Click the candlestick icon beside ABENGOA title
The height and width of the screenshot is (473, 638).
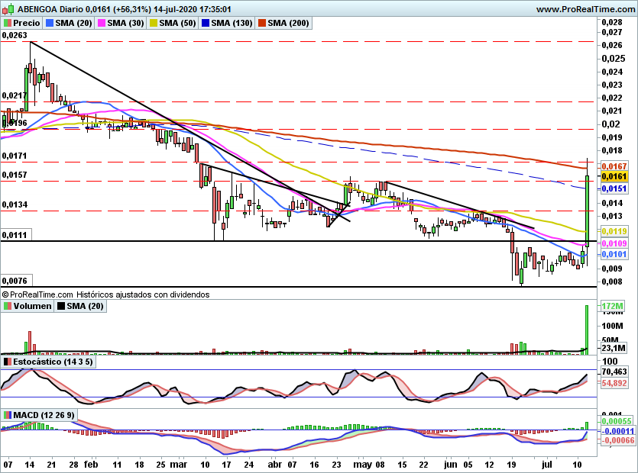point(8,8)
